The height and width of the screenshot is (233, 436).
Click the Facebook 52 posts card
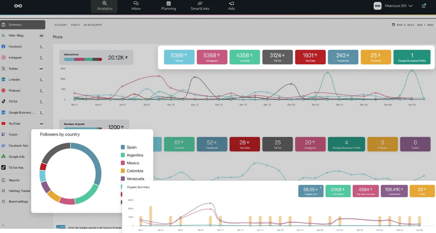[x=212, y=144]
